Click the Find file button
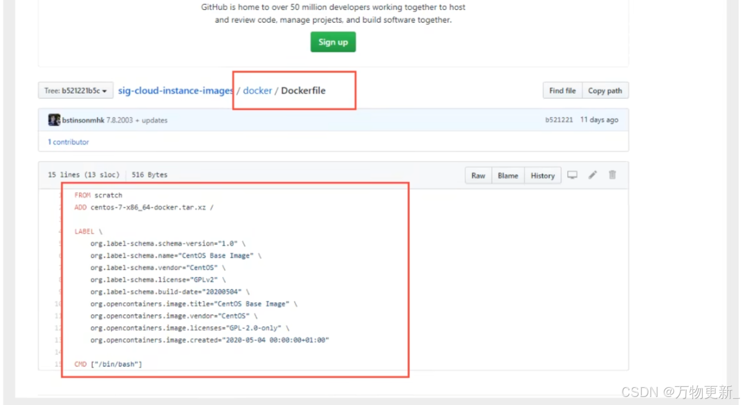 pos(562,91)
